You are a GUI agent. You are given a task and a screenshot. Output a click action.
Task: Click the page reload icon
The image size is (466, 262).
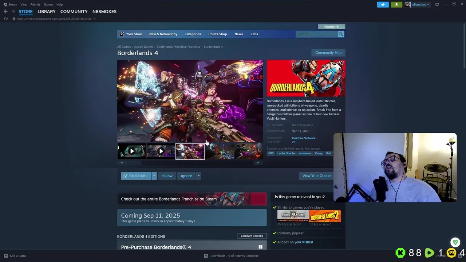5,19
